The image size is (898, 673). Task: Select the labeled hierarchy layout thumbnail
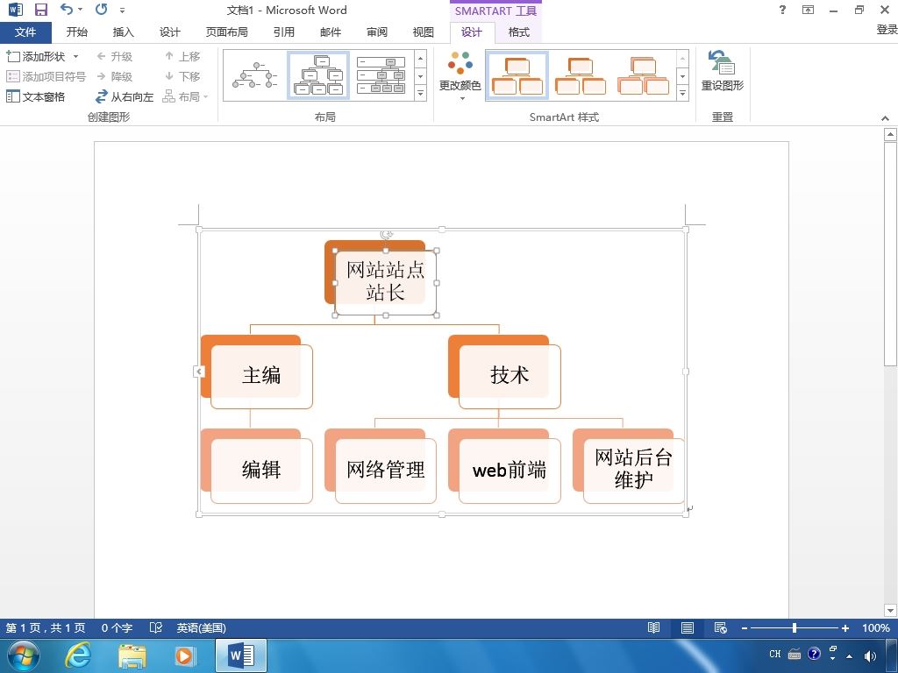[x=381, y=75]
